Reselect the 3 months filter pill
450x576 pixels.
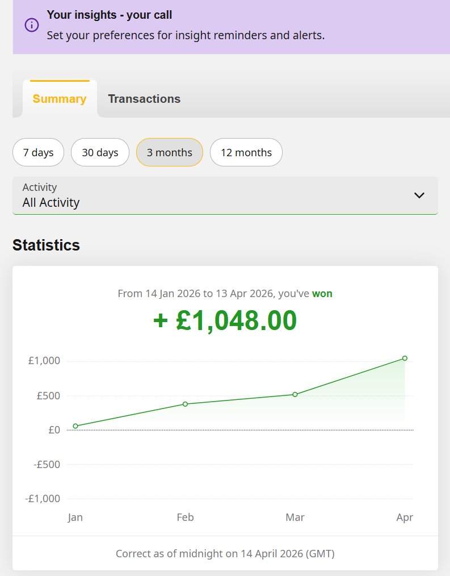tap(169, 152)
